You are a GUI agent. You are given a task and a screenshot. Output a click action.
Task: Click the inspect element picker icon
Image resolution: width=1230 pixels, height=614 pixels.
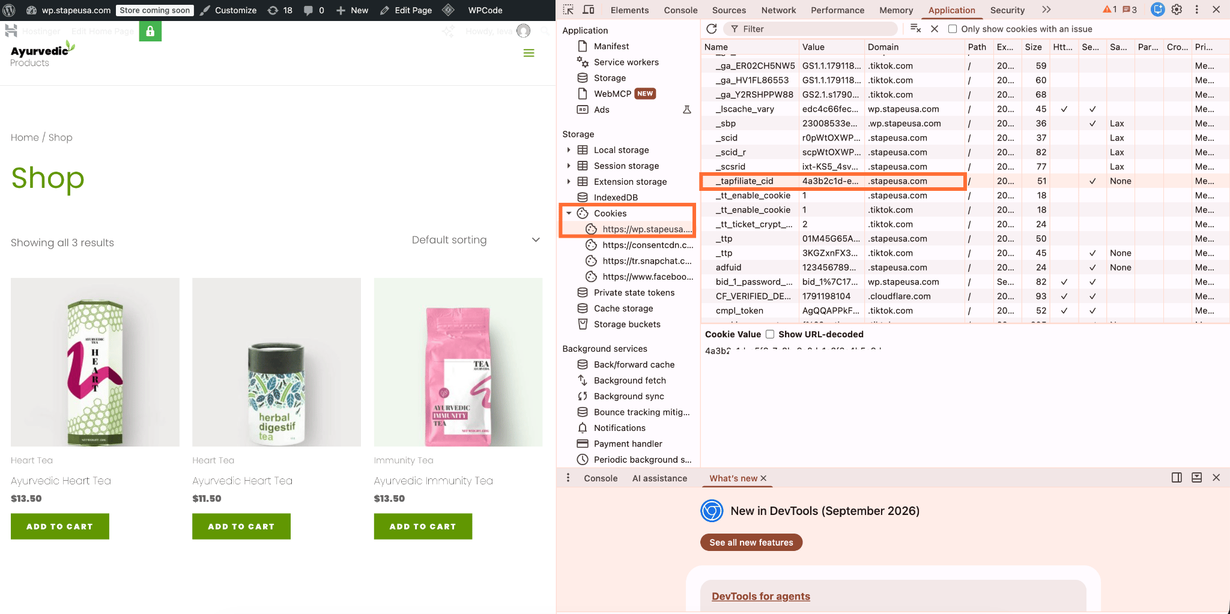click(568, 10)
